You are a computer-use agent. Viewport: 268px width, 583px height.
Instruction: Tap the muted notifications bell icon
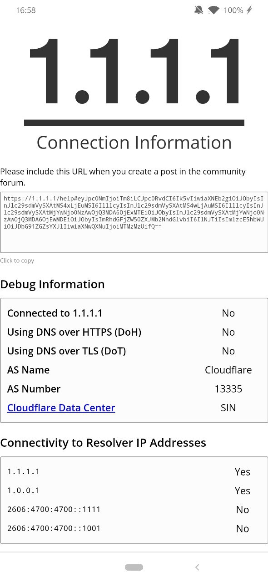199,10
